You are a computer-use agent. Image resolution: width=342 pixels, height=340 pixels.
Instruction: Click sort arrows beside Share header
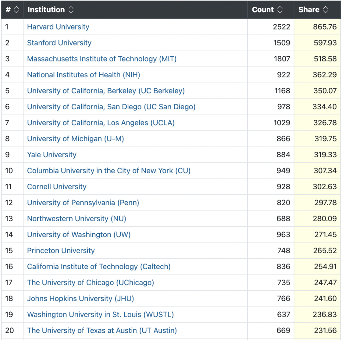click(x=326, y=10)
